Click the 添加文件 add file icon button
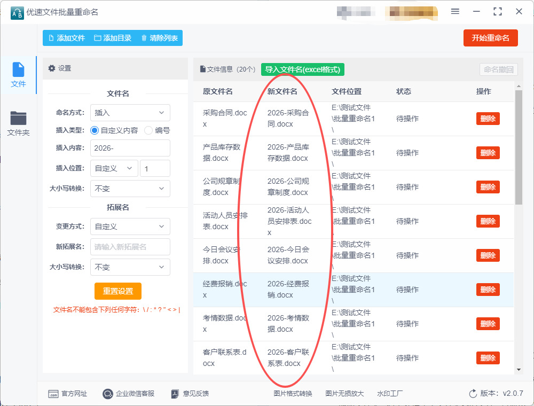This screenshot has width=534, height=406. (x=66, y=38)
